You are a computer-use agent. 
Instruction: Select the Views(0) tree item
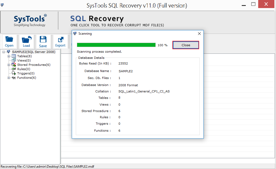pos(24,60)
